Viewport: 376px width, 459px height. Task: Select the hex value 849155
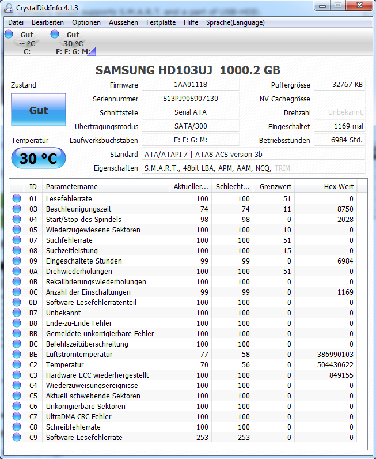click(x=341, y=375)
